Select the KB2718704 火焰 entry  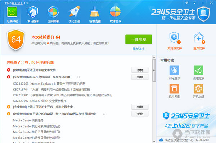(51, 89)
